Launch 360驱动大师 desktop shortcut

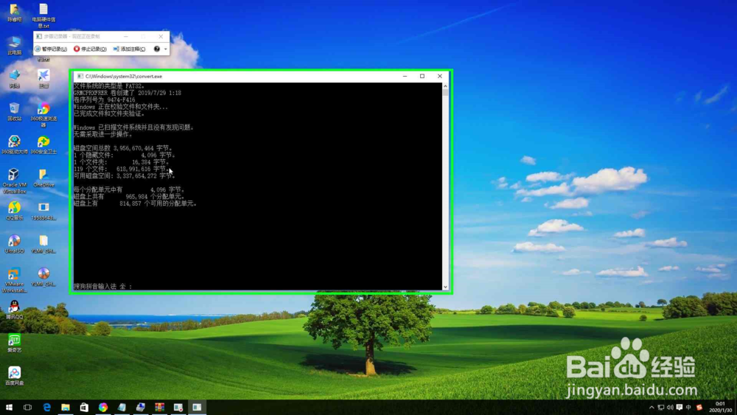point(15,144)
